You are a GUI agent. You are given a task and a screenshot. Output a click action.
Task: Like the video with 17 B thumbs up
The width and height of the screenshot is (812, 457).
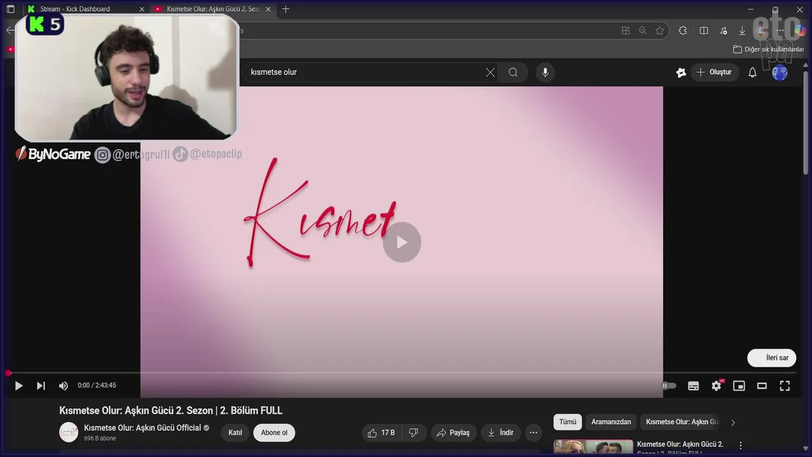381,433
